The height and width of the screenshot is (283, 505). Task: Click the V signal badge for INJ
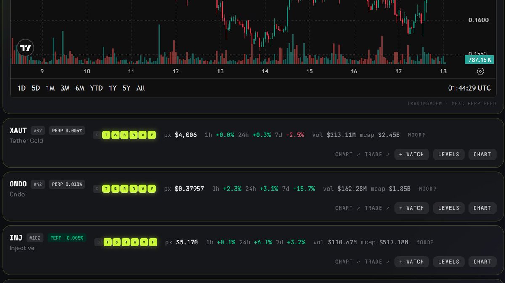(144, 242)
